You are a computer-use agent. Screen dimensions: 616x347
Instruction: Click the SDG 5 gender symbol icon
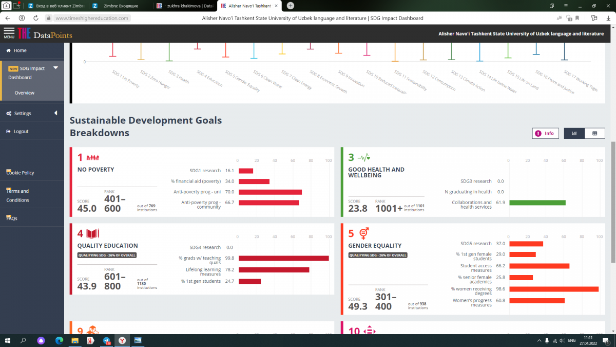pyautogui.click(x=364, y=233)
